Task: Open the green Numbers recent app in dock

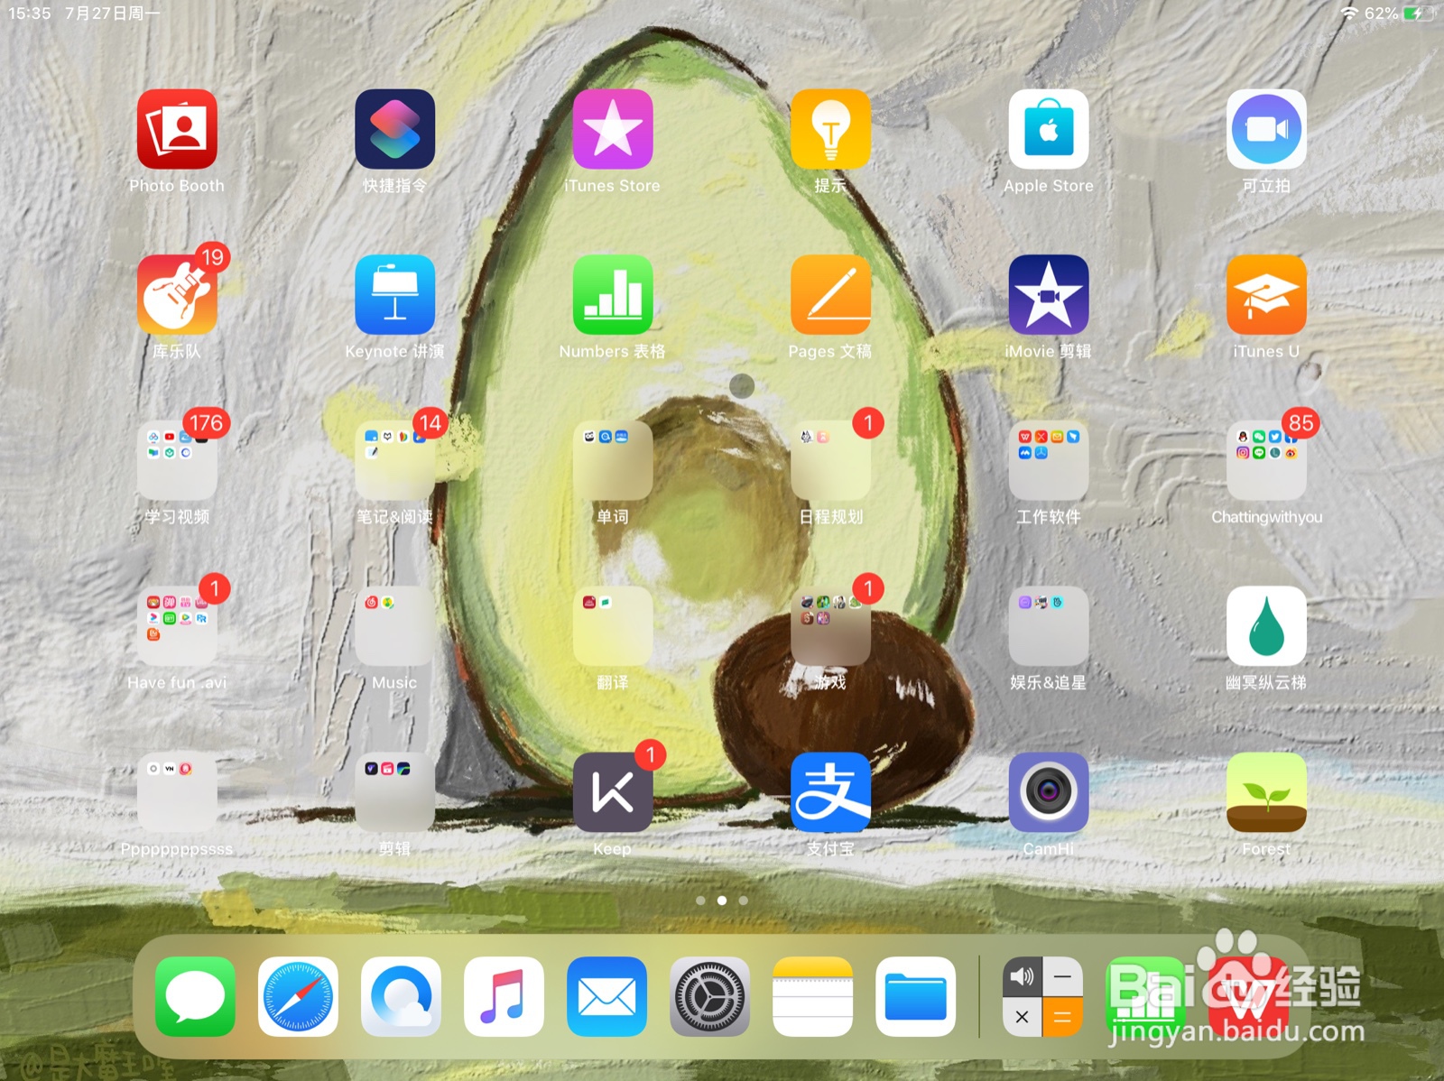Action: (x=1145, y=996)
